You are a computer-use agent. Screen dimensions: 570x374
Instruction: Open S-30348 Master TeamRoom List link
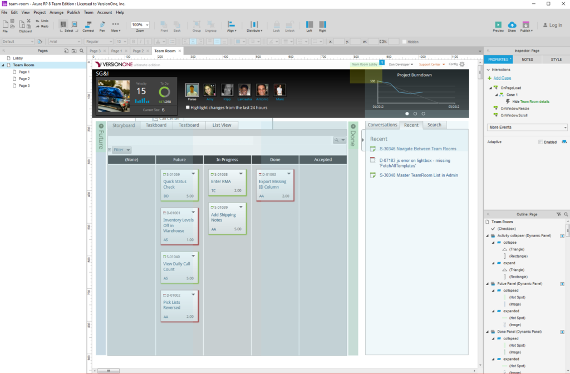point(419,175)
